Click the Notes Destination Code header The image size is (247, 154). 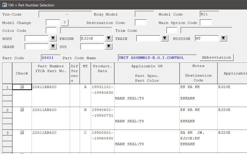click(199, 73)
